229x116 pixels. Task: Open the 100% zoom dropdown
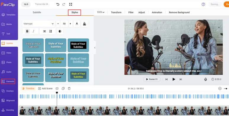pyautogui.click(x=101, y=12)
